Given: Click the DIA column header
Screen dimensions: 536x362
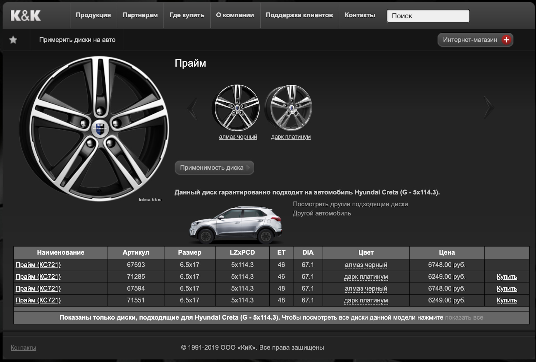Looking at the screenshot, I should (x=308, y=252).
